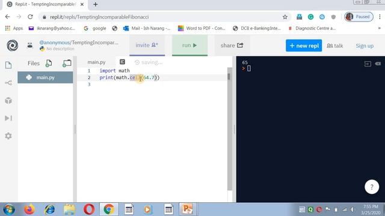Open the Mail - Ish Narang bookmark

(x=147, y=28)
